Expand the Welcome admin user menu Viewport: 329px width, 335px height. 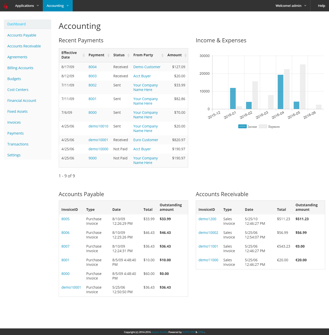click(291, 6)
